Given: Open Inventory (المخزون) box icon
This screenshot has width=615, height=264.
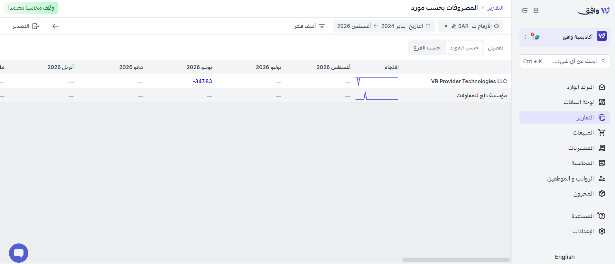Looking at the screenshot, I should (x=602, y=194).
